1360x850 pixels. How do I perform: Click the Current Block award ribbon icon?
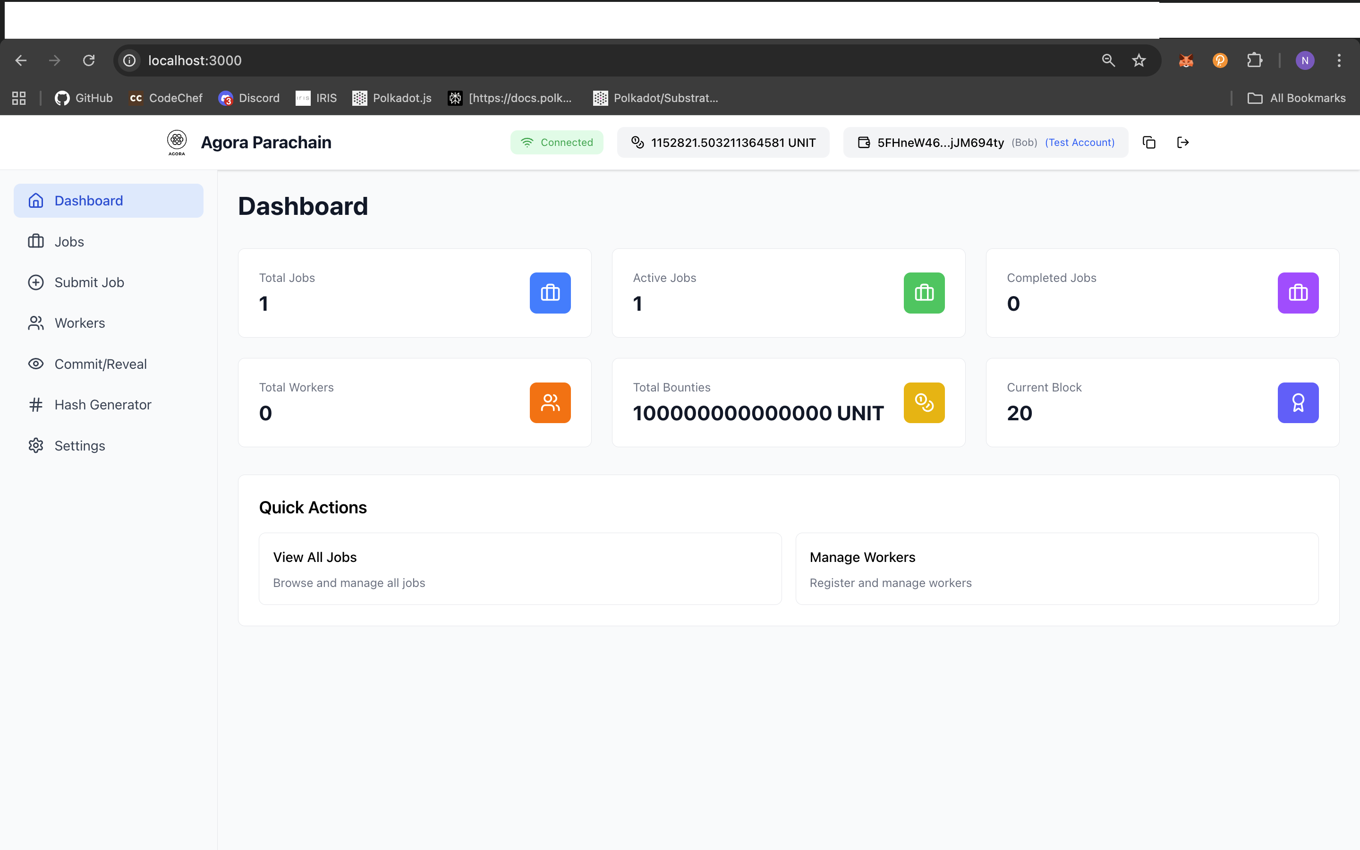1298,402
